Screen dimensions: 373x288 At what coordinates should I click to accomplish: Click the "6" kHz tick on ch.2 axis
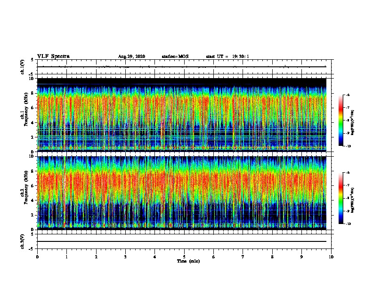(x=33, y=186)
